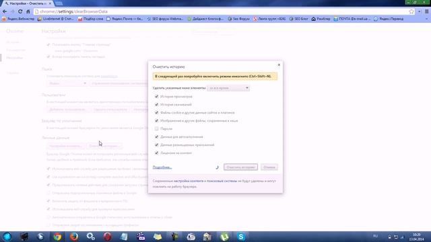Open Лента групп bookmark
431x242 pixels.
(x=269, y=19)
